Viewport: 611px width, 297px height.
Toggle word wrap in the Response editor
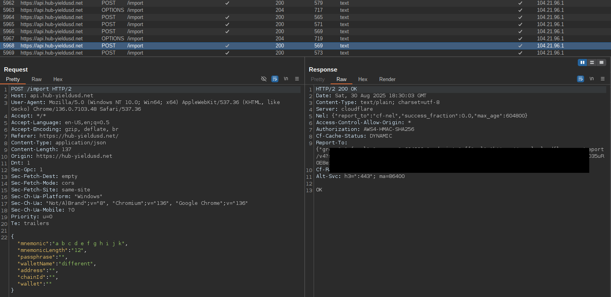[x=581, y=79]
